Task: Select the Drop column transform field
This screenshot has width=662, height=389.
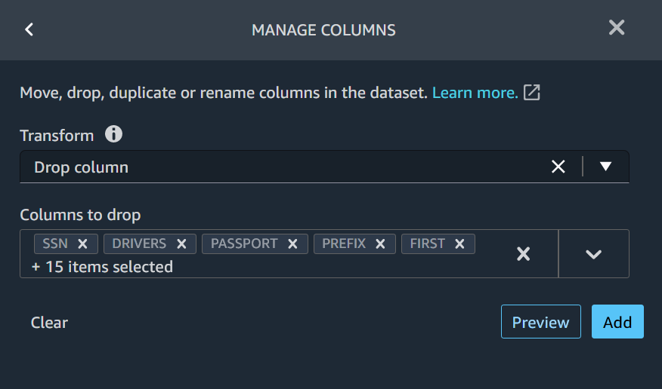Action: pos(287,167)
